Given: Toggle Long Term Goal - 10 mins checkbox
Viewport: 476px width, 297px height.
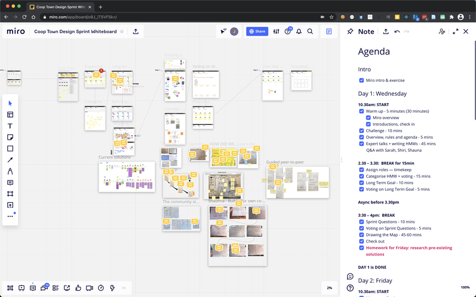Looking at the screenshot, I should click(361, 183).
